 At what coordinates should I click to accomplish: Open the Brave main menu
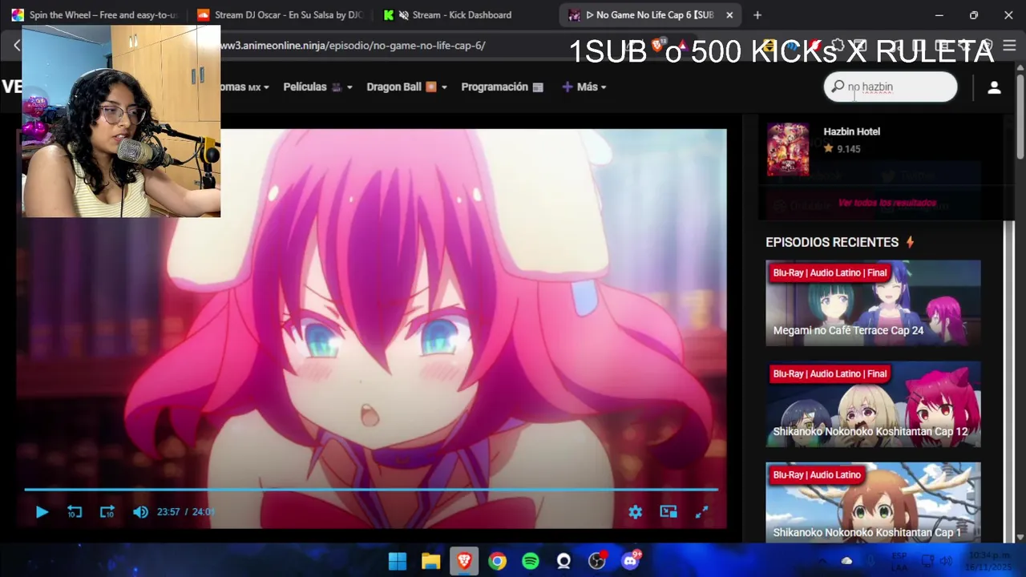click(x=1009, y=46)
